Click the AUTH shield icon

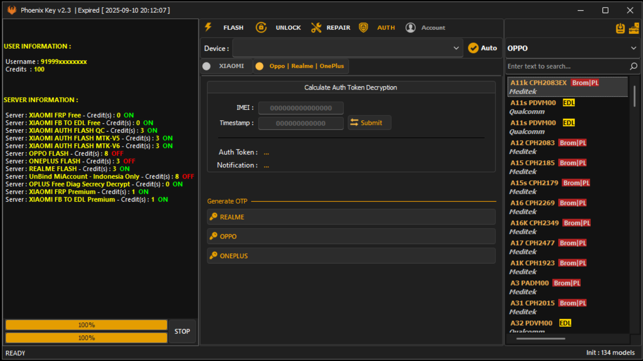coord(363,27)
